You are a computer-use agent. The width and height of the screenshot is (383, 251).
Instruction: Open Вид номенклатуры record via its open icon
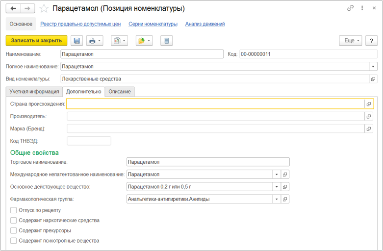tap(373, 79)
